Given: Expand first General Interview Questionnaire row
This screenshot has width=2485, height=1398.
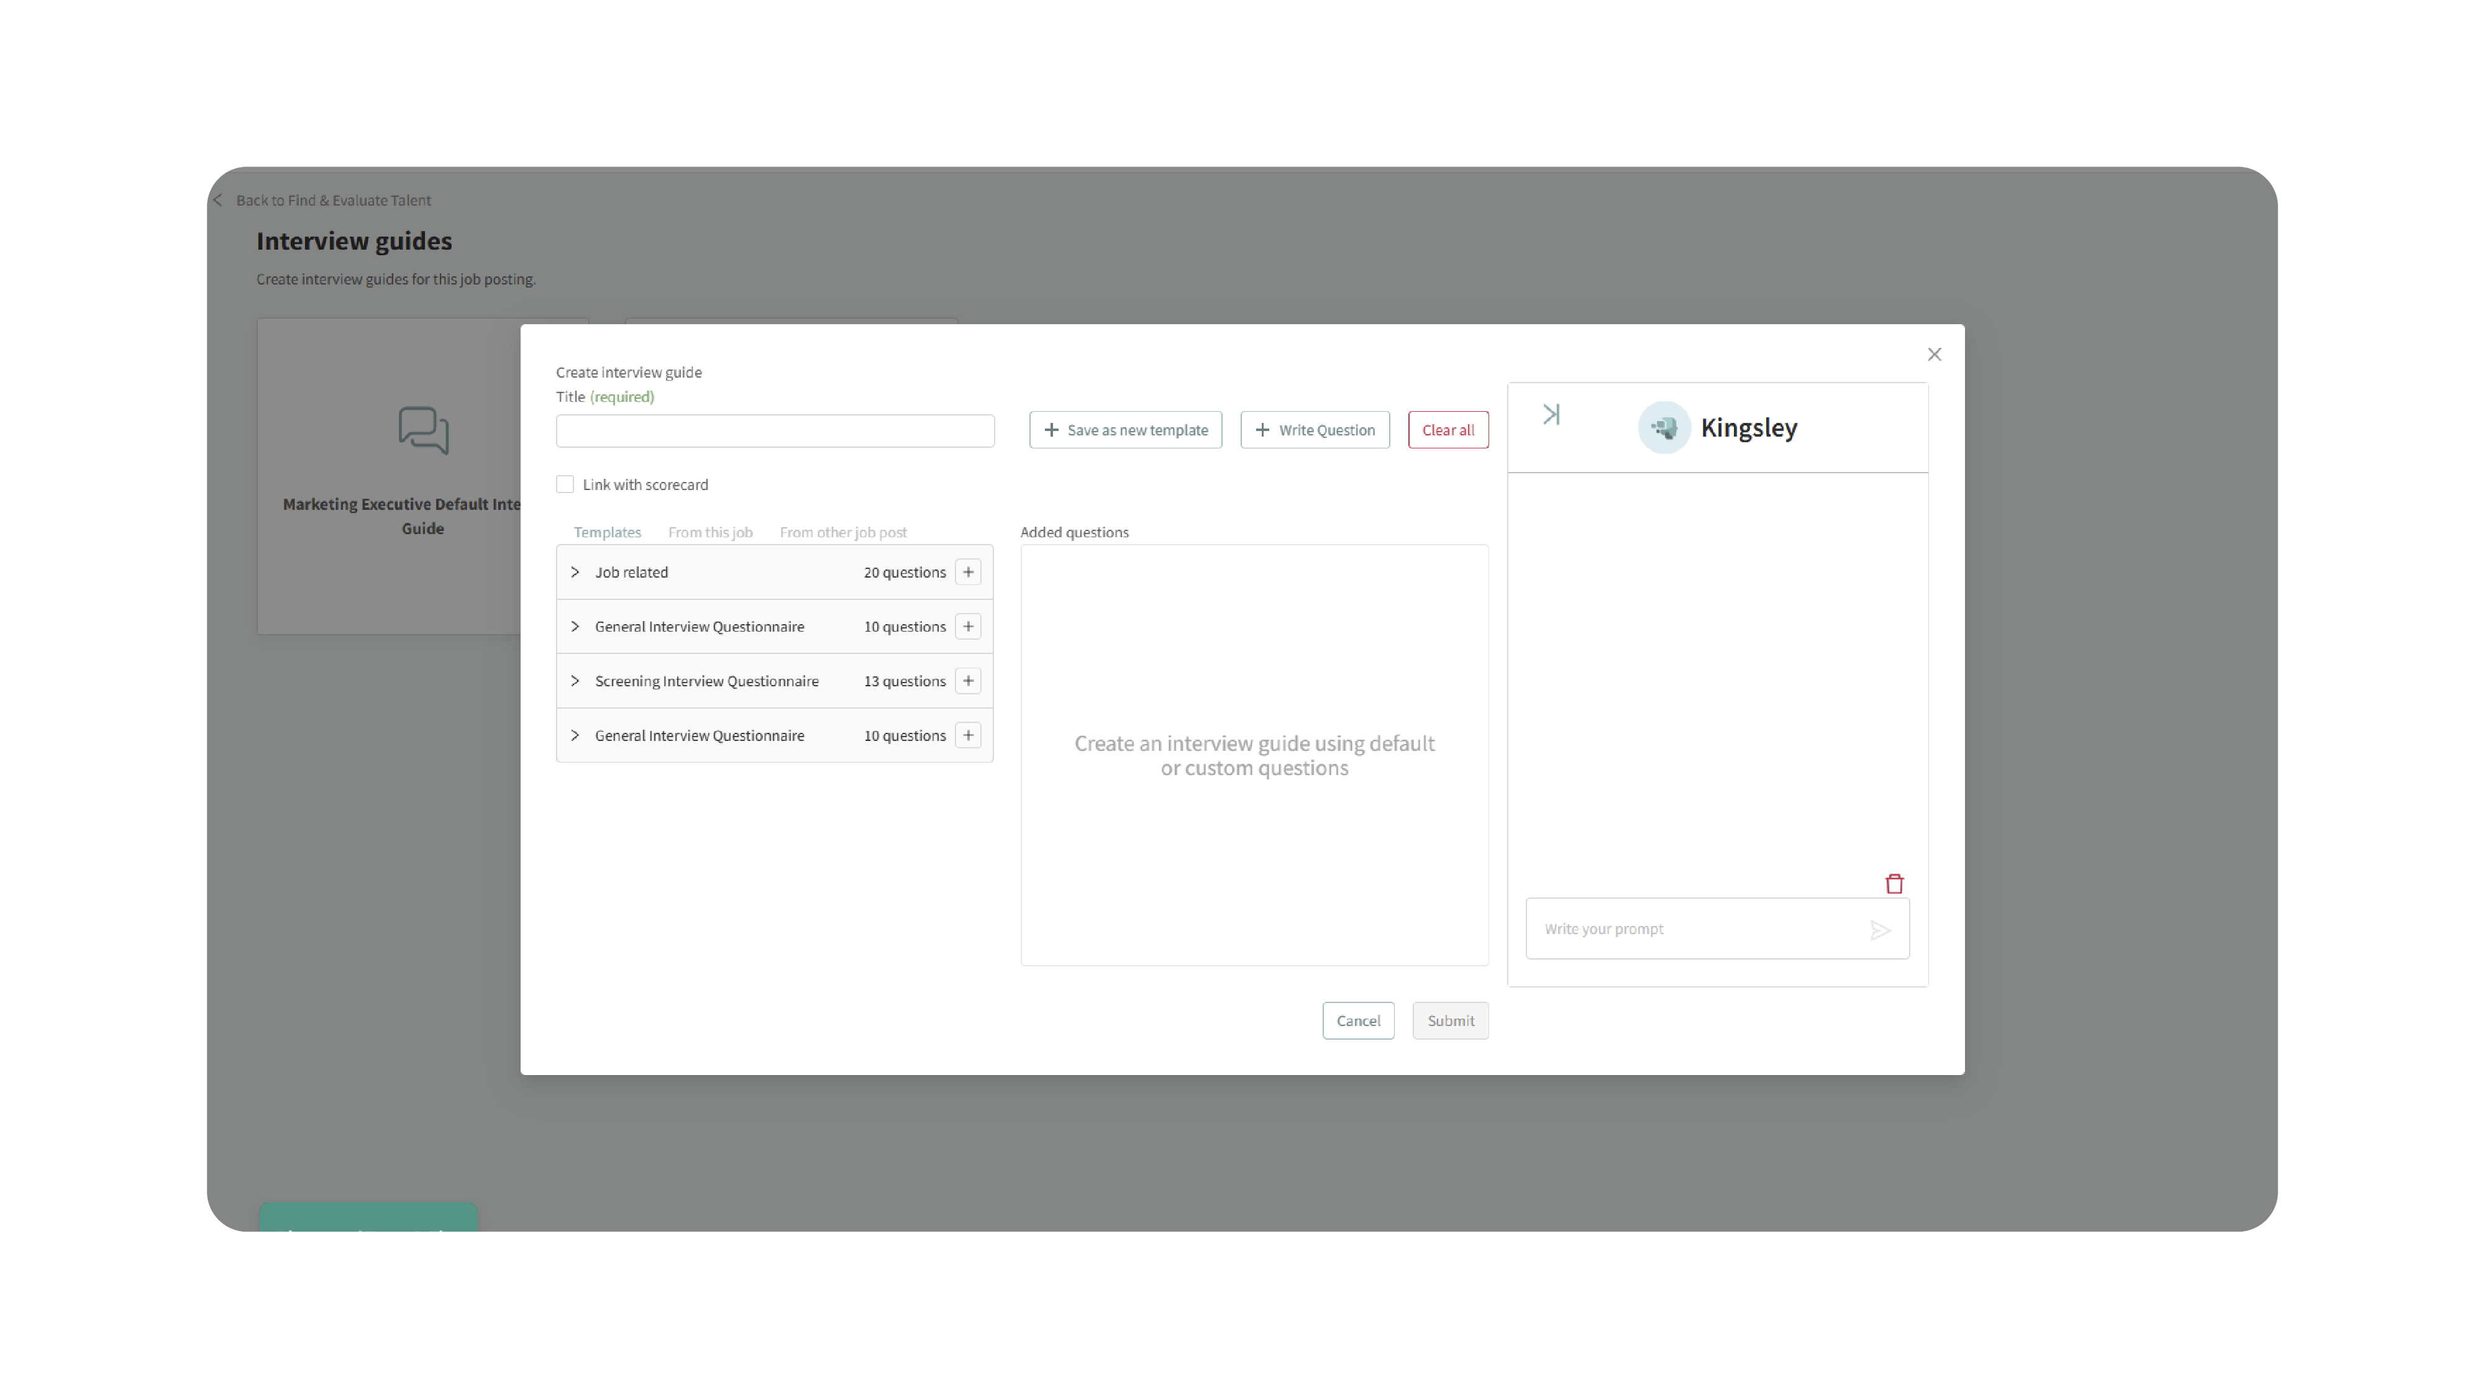Looking at the screenshot, I should [x=575, y=627].
